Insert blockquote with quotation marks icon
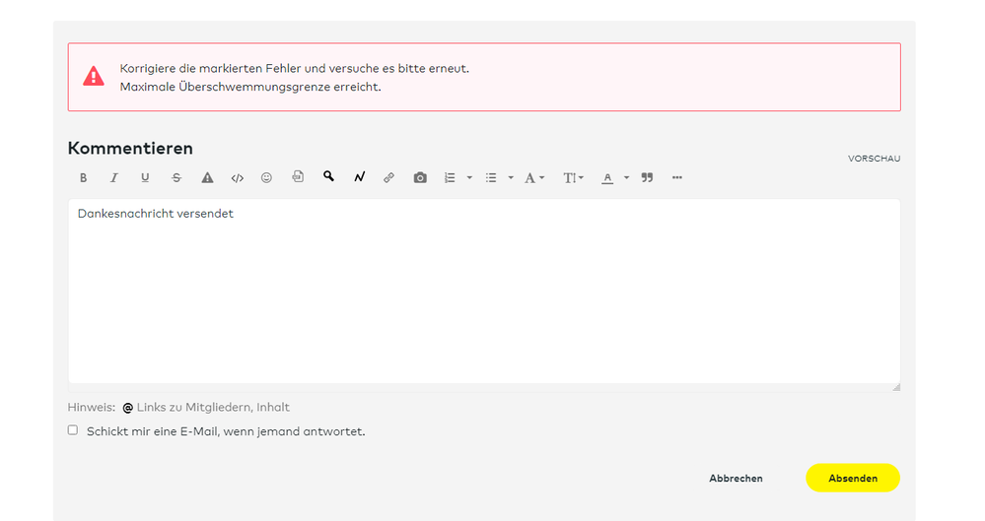This screenshot has height=521, width=985. tap(647, 177)
